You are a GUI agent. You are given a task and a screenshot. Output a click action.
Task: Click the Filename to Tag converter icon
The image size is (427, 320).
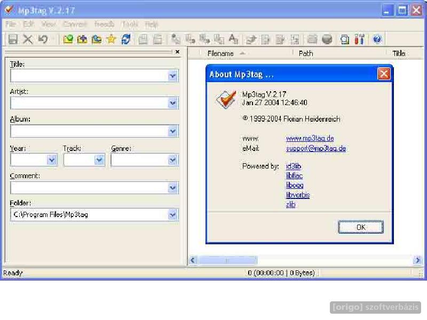(x=191, y=39)
